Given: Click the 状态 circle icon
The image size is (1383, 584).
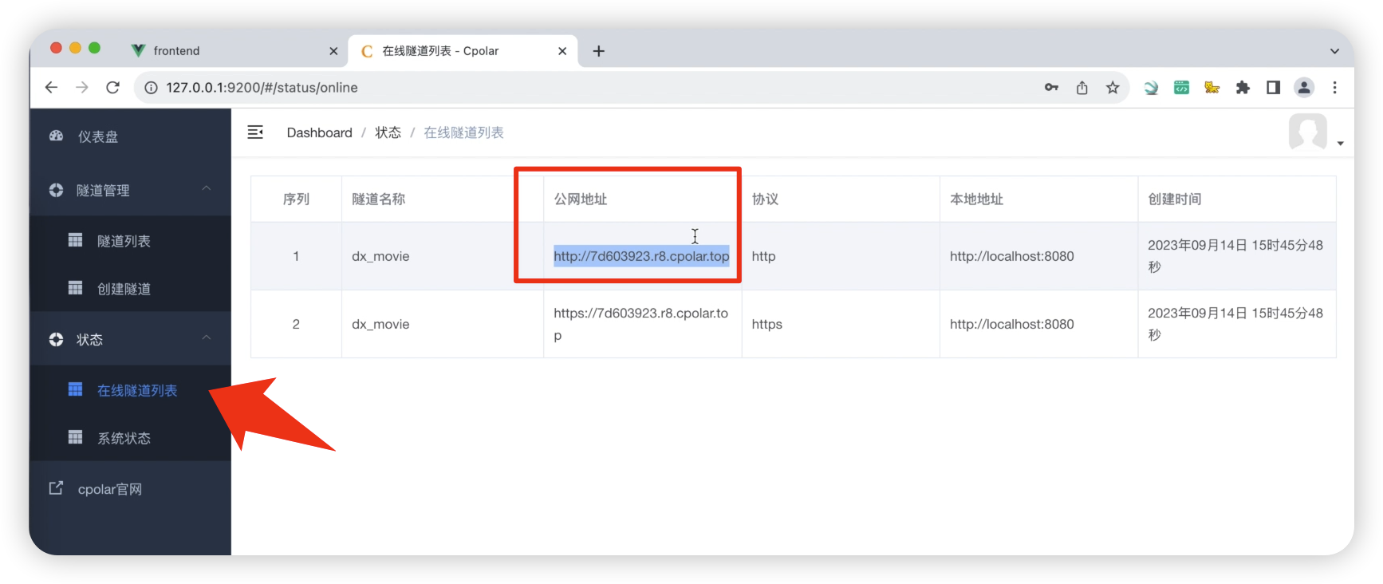Looking at the screenshot, I should click(x=56, y=339).
